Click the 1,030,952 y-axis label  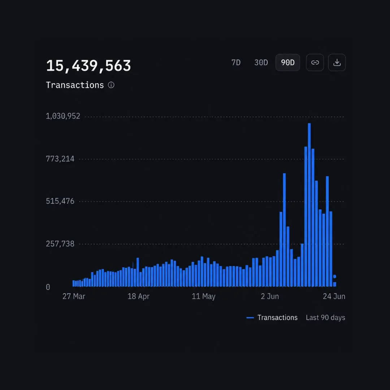(63, 116)
